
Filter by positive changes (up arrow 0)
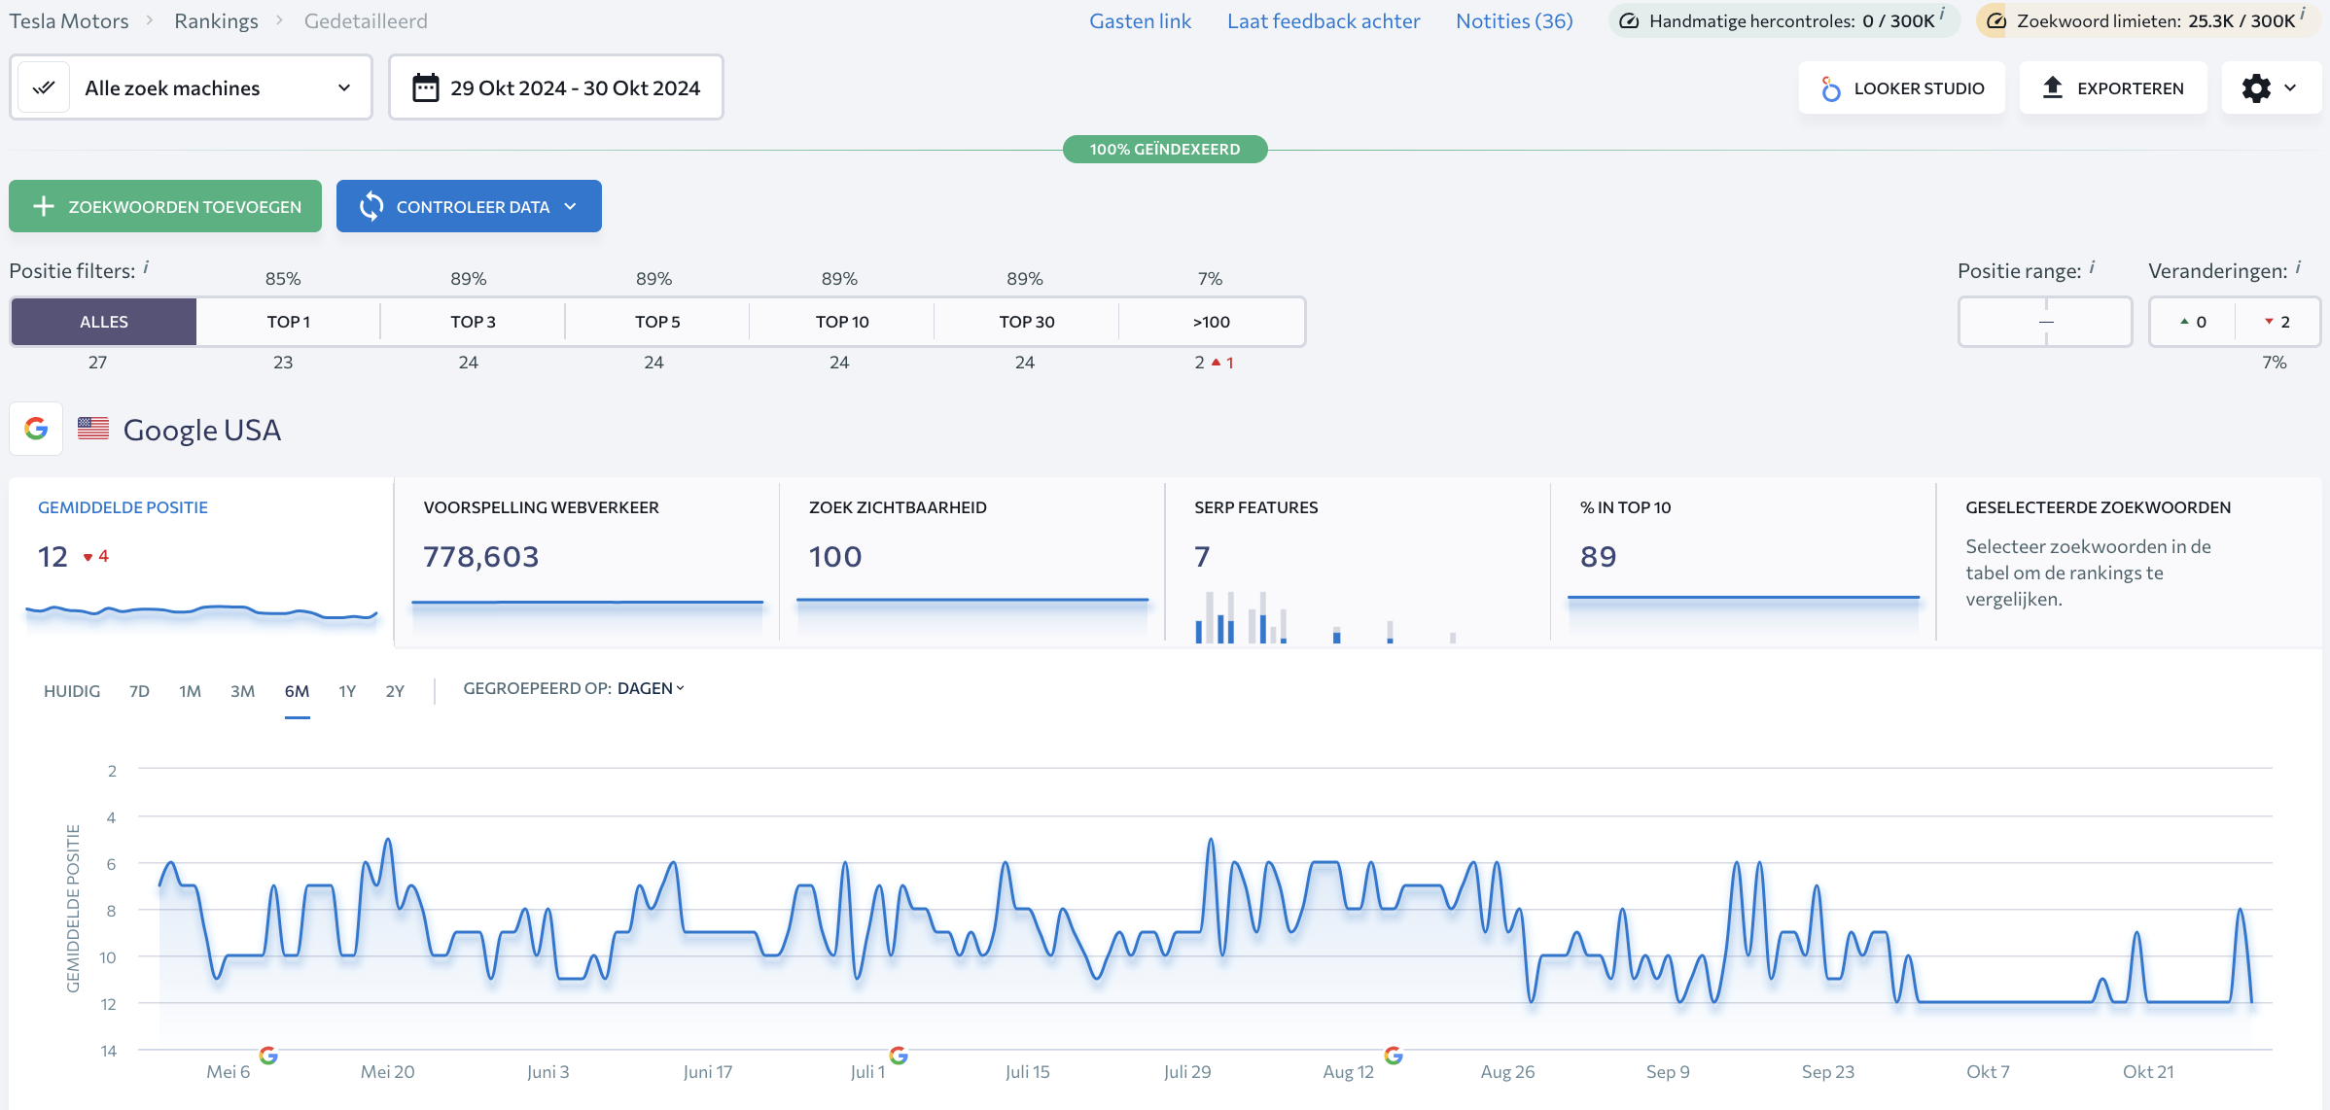[x=2193, y=322]
